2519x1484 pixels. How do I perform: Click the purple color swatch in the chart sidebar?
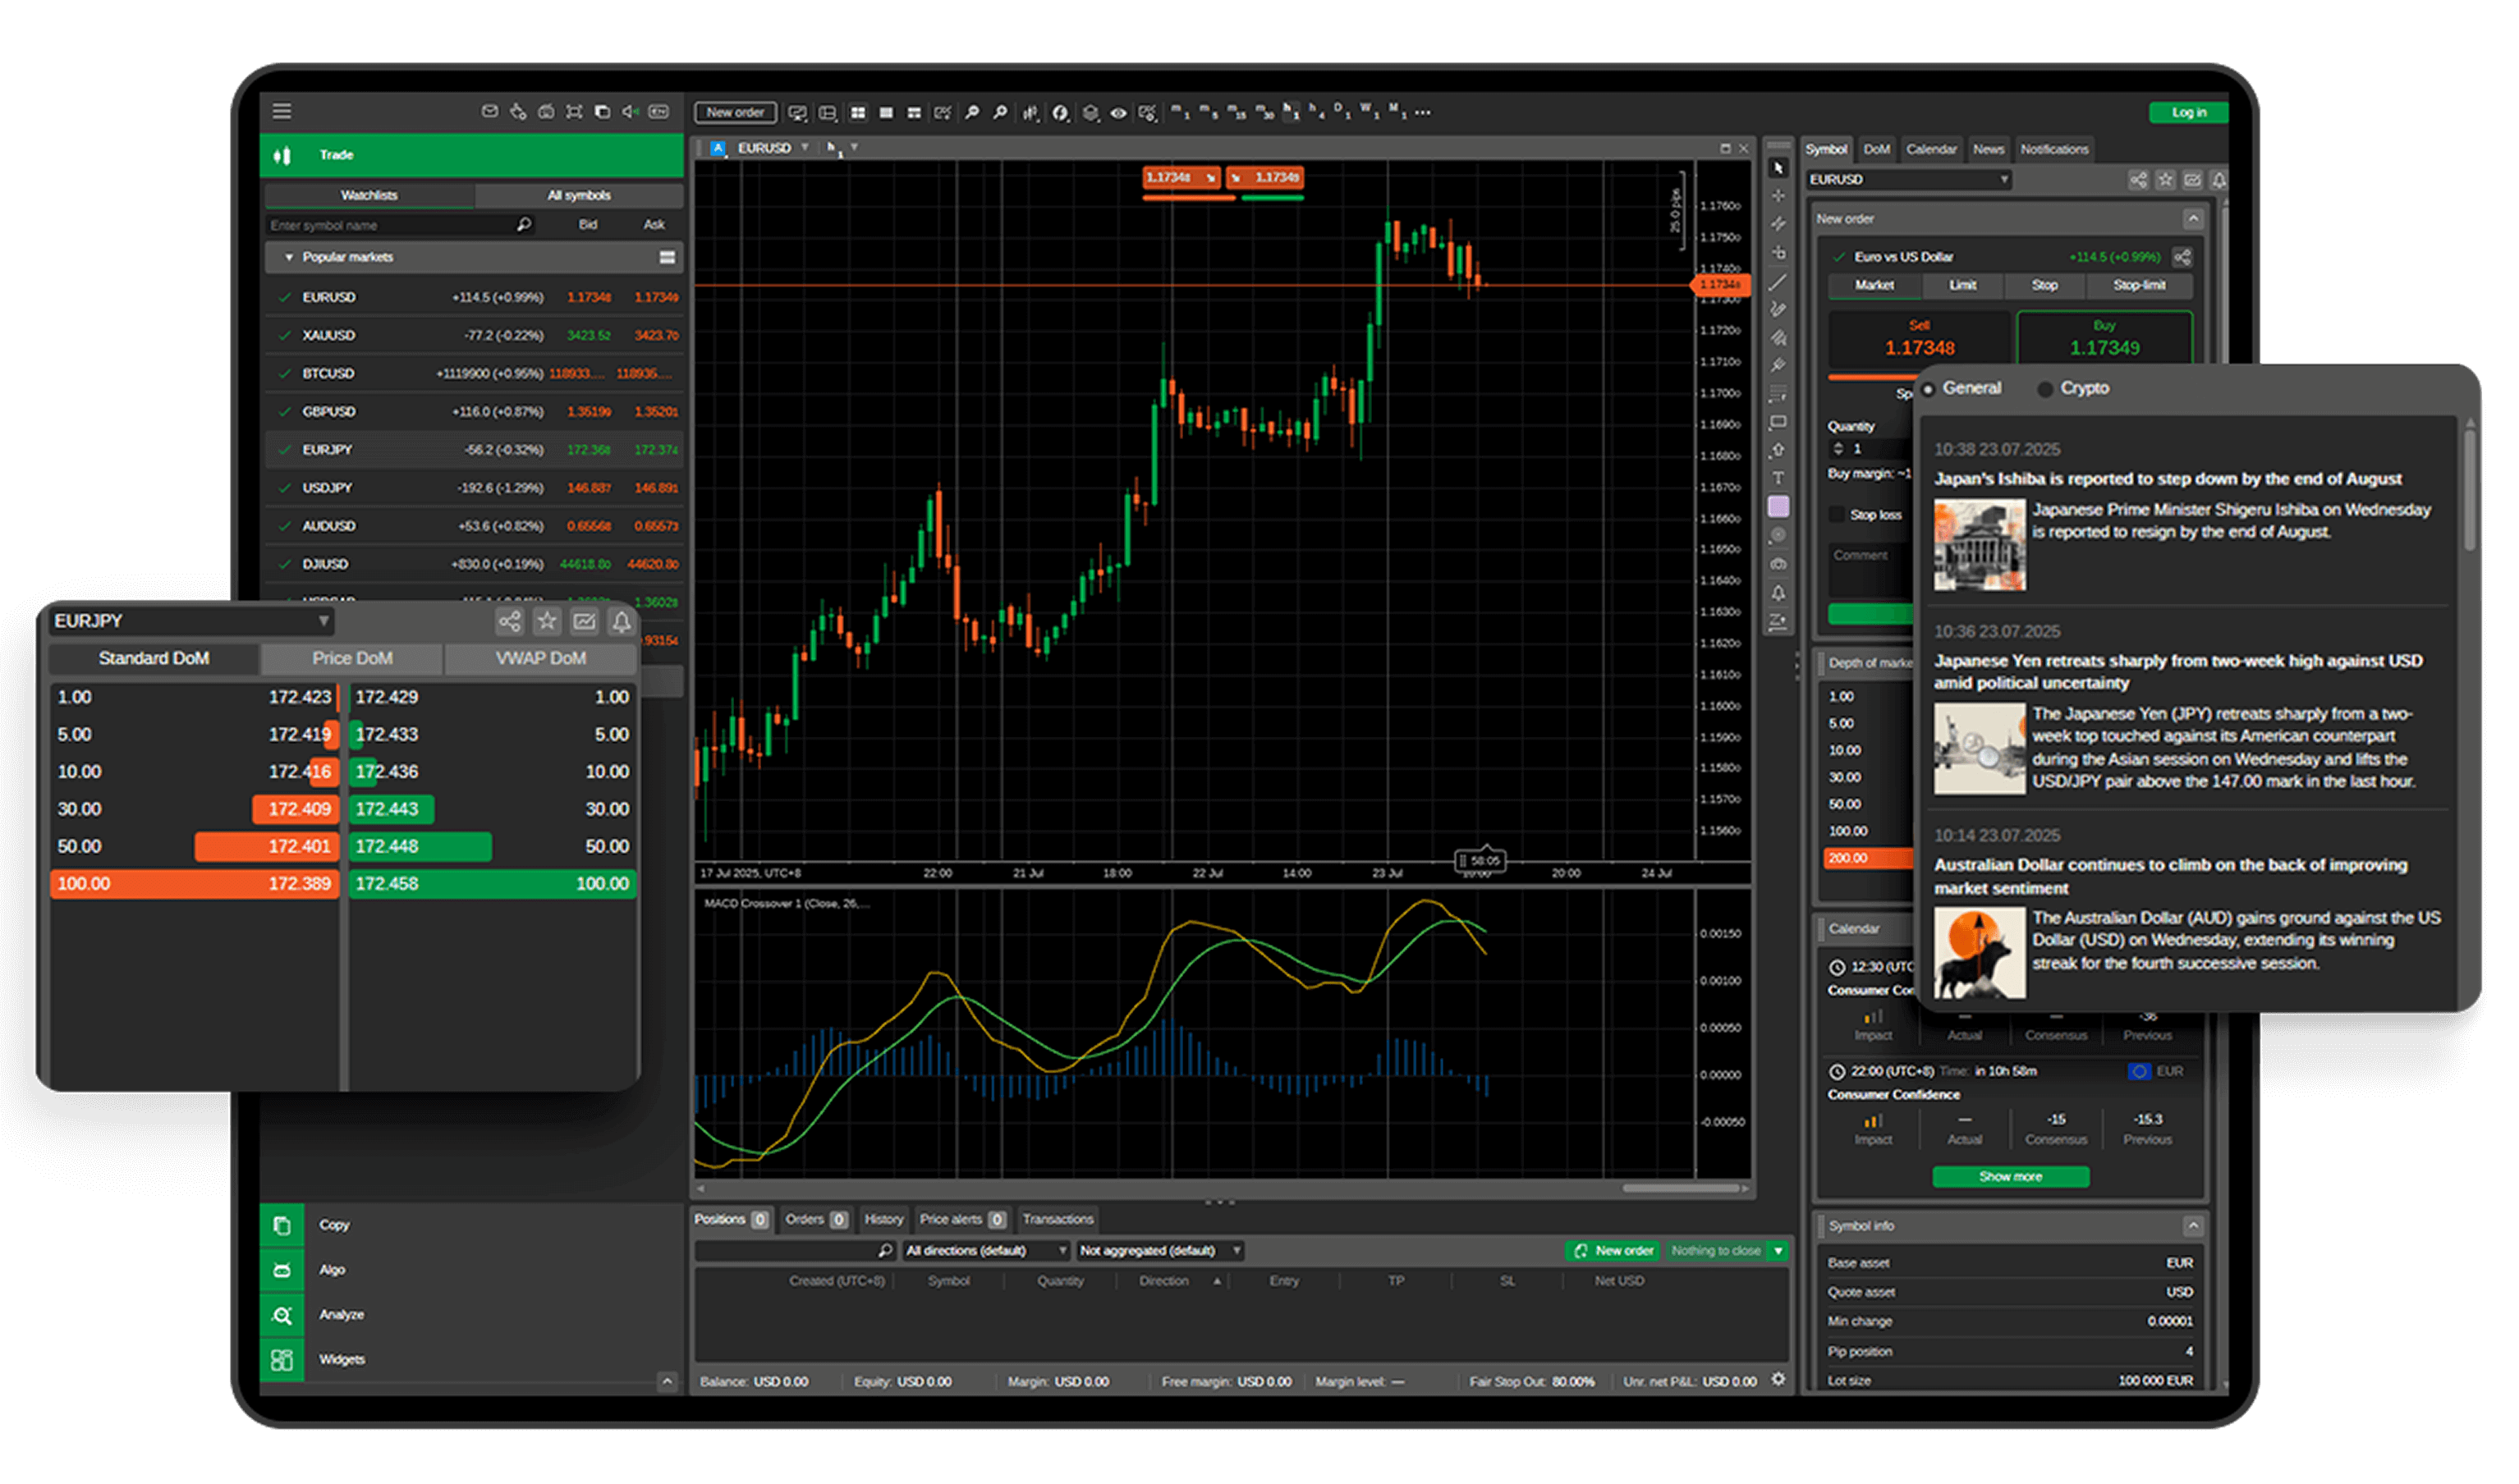(x=1779, y=507)
